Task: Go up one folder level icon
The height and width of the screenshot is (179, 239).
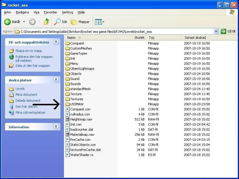Action: [x=47, y=22]
